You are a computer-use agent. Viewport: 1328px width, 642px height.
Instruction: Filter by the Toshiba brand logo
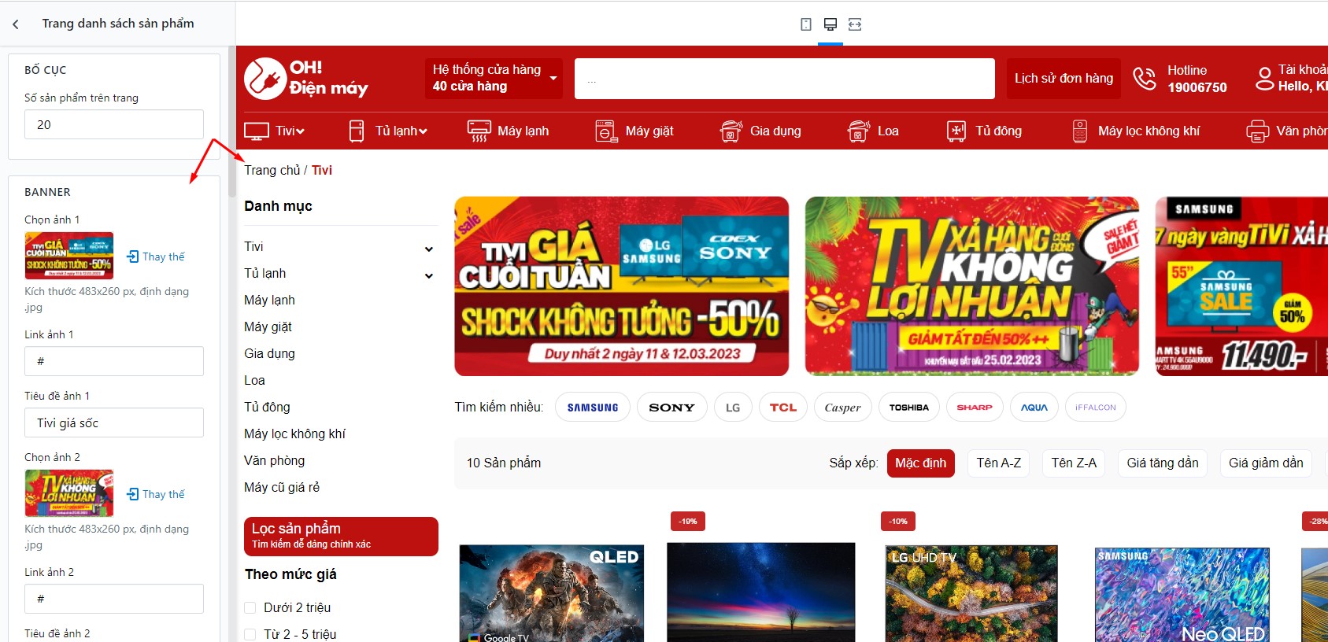(909, 408)
